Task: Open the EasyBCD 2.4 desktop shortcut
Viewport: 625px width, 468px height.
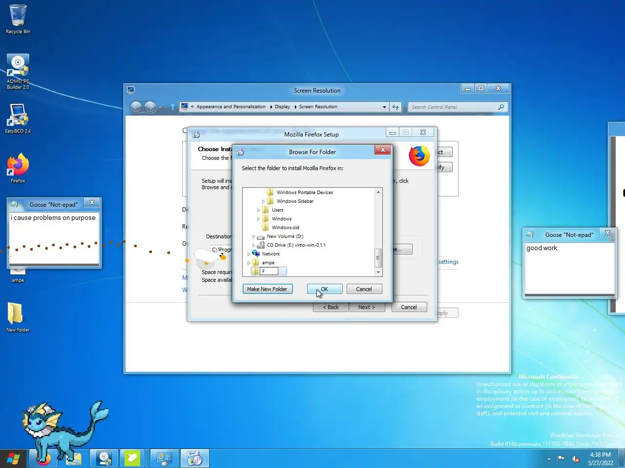Action: click(x=18, y=118)
